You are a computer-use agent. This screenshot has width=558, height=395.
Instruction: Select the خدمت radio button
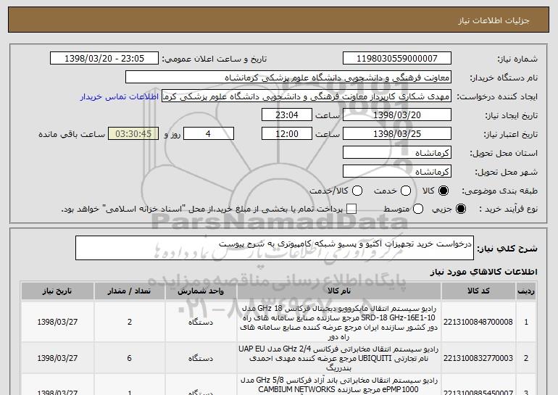406,191
